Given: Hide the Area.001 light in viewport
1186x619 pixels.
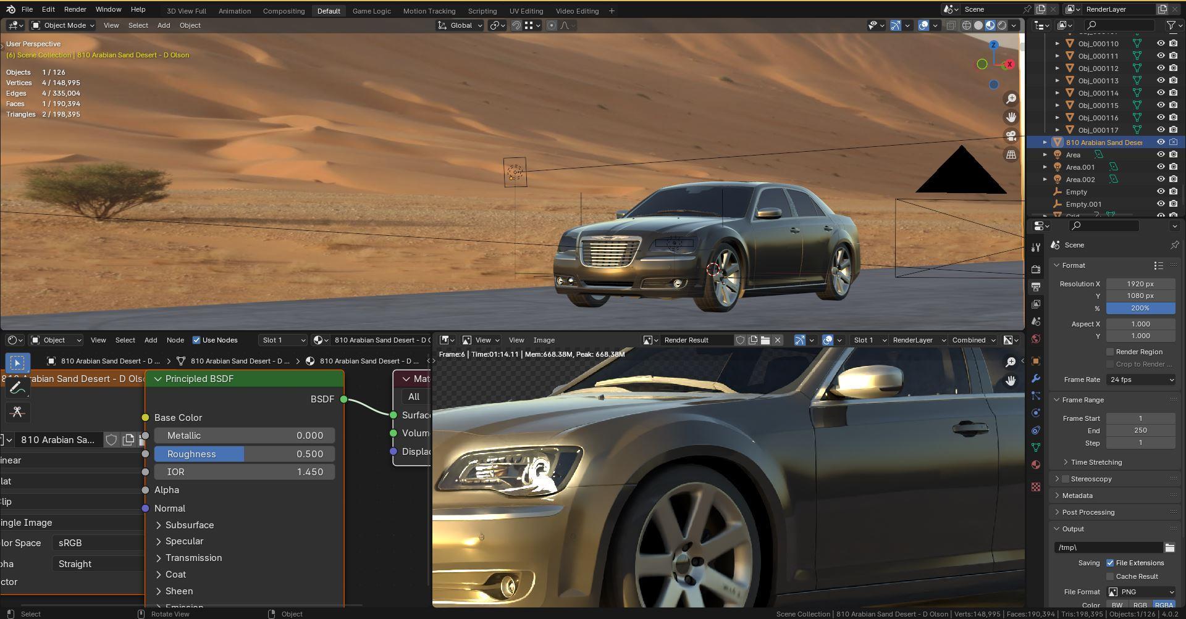Looking at the screenshot, I should point(1161,167).
